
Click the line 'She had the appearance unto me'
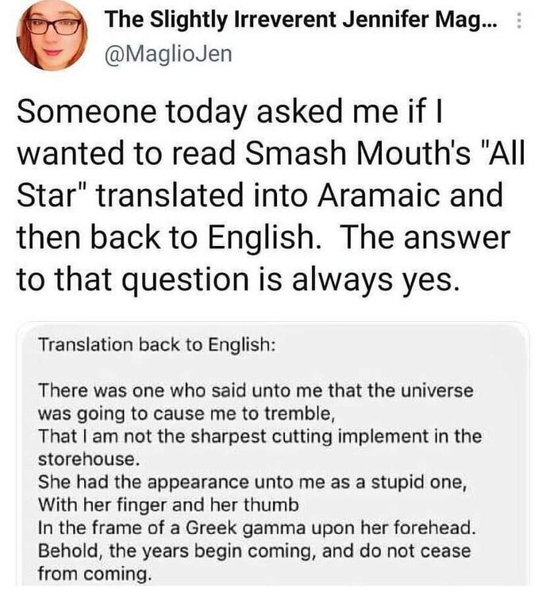point(225,482)
